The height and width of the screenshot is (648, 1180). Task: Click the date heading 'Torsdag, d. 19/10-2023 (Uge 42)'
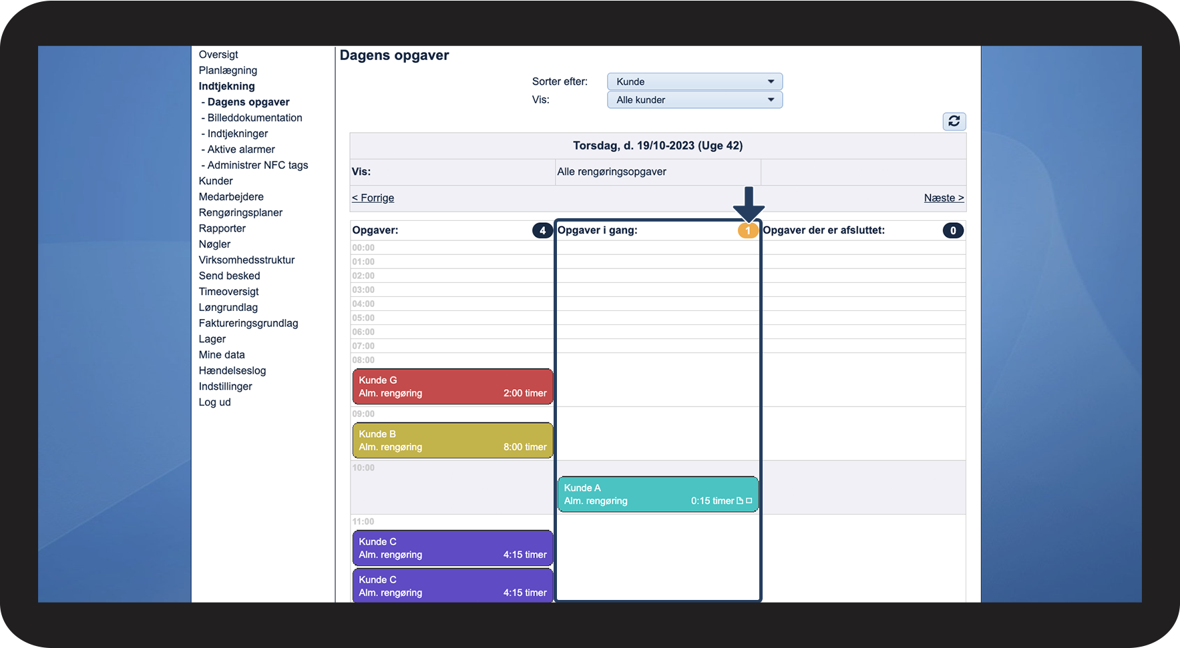658,145
